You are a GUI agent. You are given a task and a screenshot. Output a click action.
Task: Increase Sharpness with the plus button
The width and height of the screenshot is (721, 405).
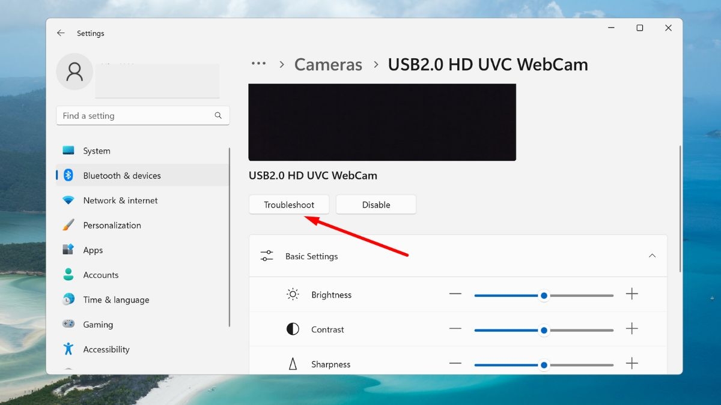coord(631,364)
